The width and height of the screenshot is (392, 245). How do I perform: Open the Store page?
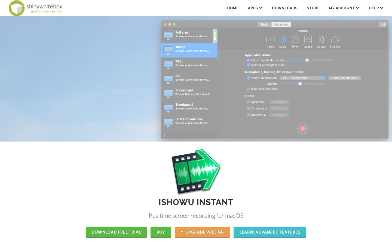click(x=313, y=8)
